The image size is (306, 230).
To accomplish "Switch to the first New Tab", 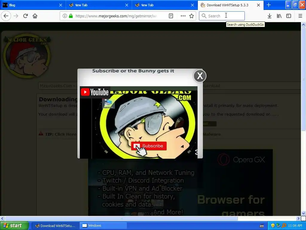I will pos(99,5).
